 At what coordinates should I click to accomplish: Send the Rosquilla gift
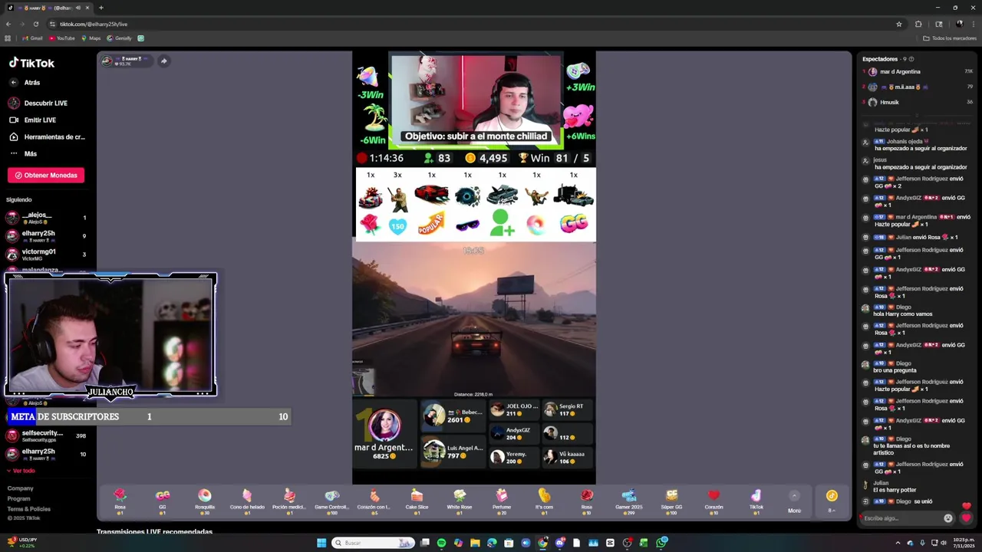coord(205,501)
